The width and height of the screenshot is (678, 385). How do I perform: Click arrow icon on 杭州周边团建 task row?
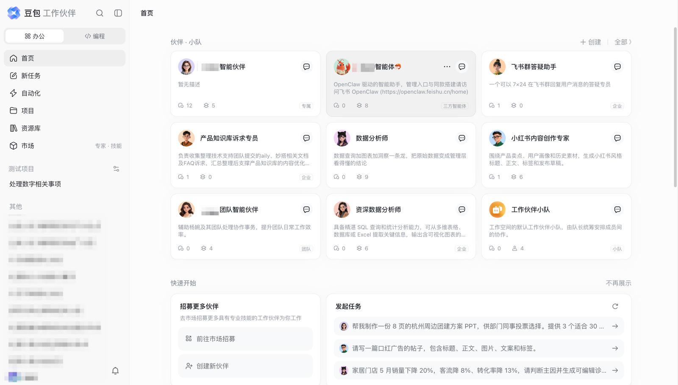615,327
